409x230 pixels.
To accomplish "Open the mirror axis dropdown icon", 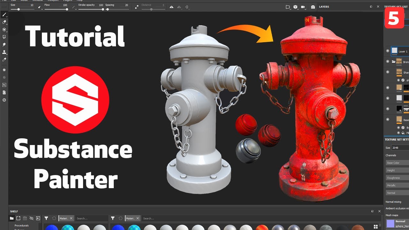I will pyautogui.click(x=187, y=7).
